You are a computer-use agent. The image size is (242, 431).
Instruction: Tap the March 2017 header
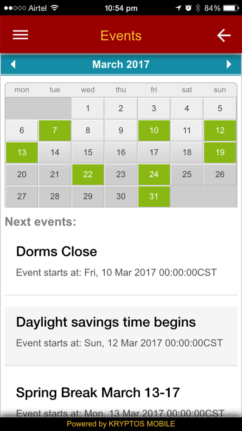tap(121, 64)
